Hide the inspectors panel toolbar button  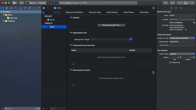[x=192, y=3]
